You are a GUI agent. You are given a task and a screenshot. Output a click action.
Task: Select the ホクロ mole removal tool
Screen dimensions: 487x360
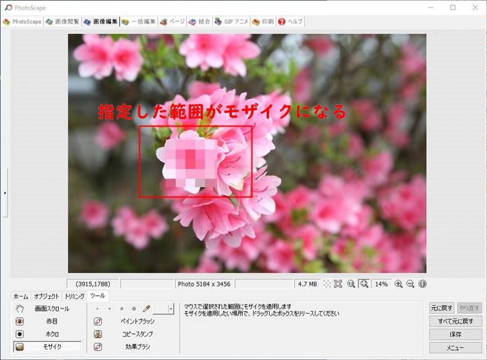(x=47, y=334)
